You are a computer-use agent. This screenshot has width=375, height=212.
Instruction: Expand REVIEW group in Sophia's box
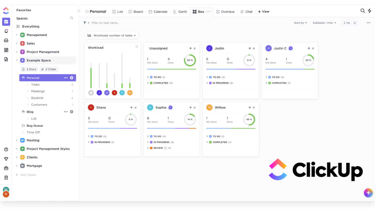[x=148, y=148]
